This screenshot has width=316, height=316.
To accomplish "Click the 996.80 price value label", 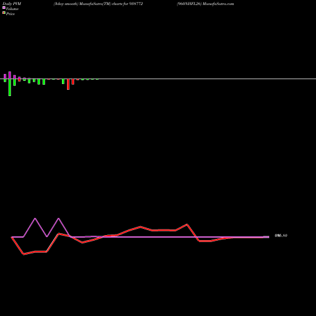I will pyautogui.click(x=281, y=236).
